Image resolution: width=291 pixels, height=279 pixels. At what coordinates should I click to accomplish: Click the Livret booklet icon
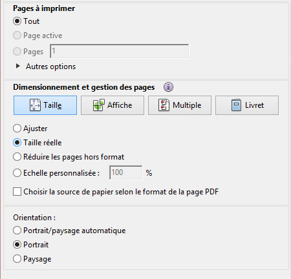(x=236, y=105)
